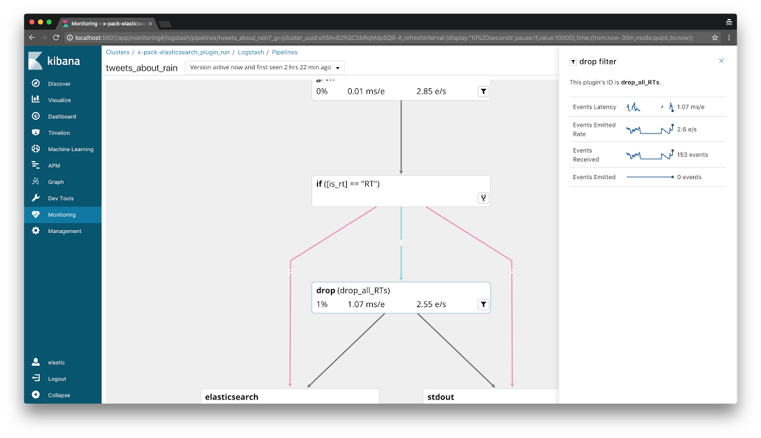Select the Monitoring menu label

(x=62, y=215)
